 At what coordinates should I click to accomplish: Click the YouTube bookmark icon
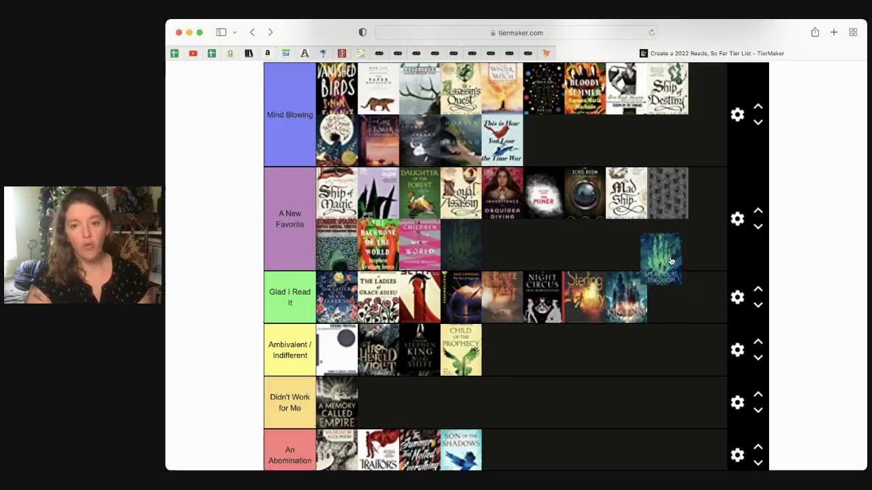click(193, 53)
